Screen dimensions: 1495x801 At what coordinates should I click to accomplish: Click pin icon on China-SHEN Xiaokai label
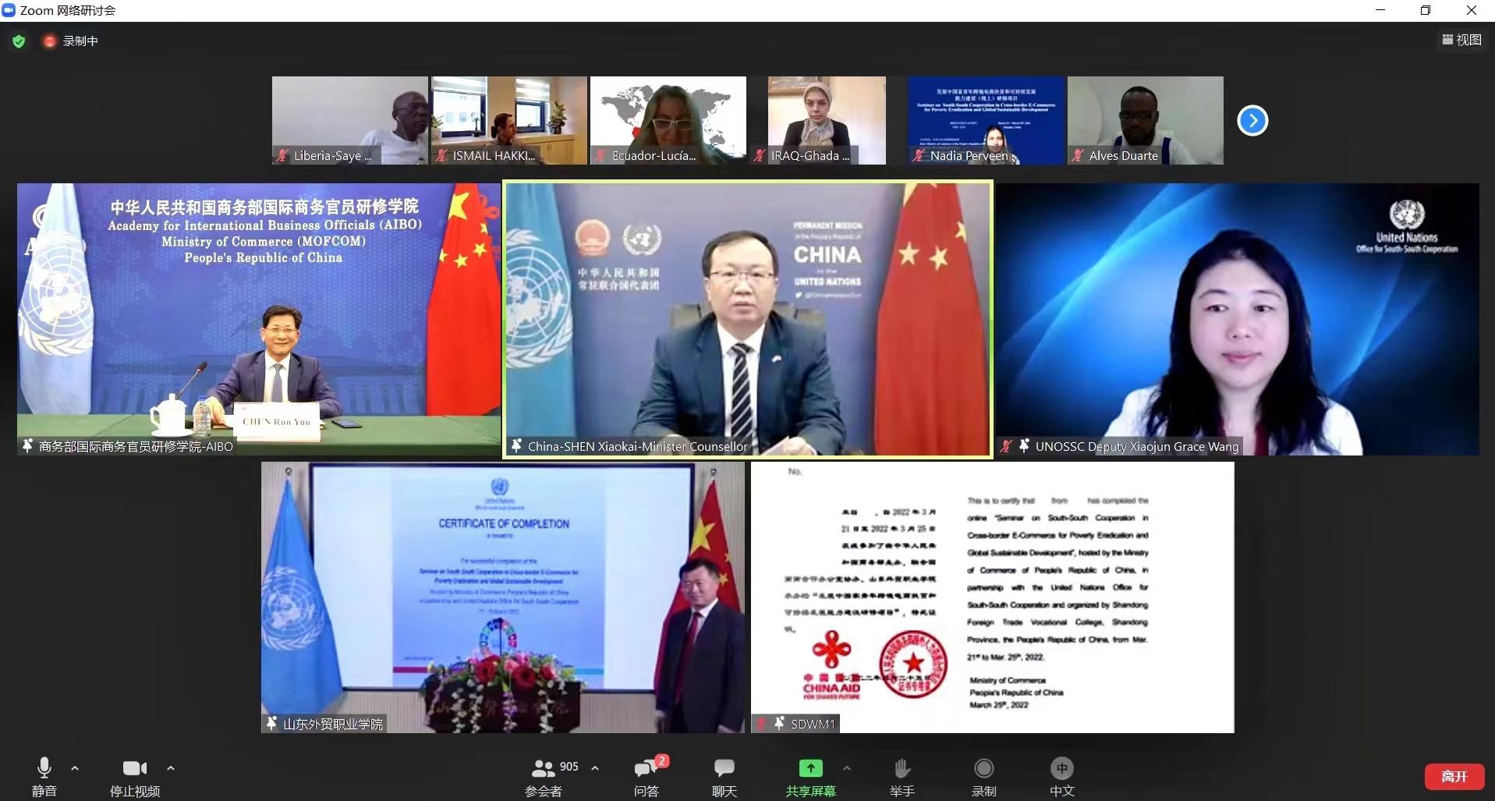[x=516, y=446]
